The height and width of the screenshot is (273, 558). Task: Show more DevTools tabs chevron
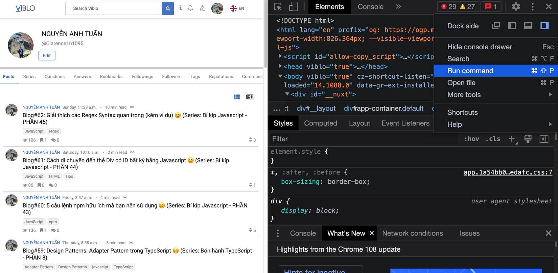tap(398, 7)
